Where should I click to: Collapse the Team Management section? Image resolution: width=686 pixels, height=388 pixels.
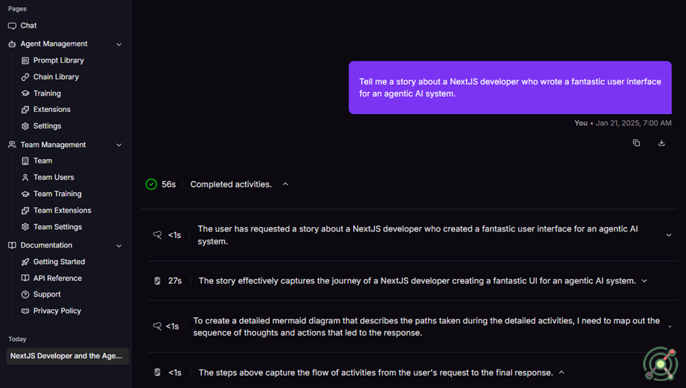119,145
